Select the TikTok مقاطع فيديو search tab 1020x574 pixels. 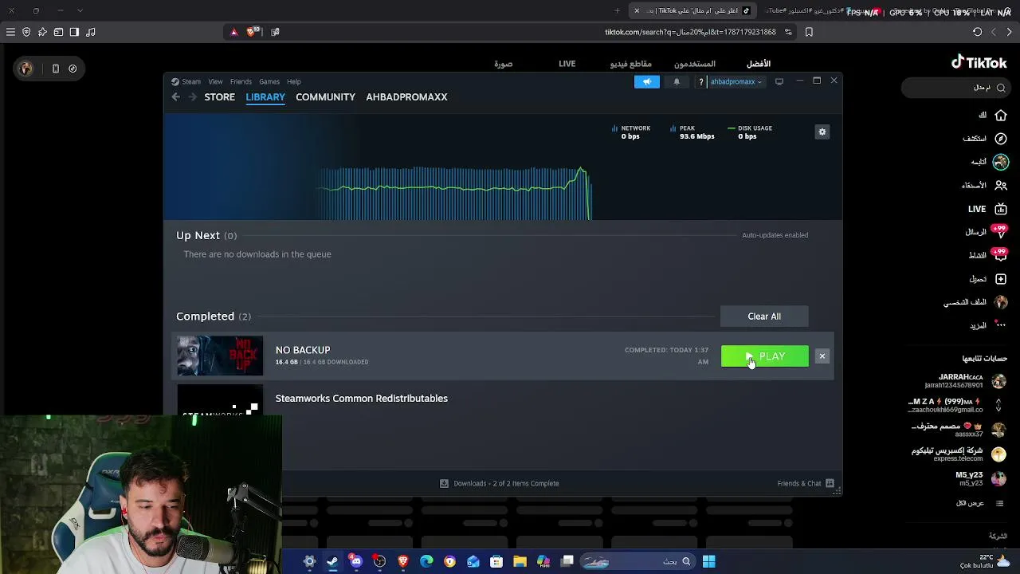[631, 64]
